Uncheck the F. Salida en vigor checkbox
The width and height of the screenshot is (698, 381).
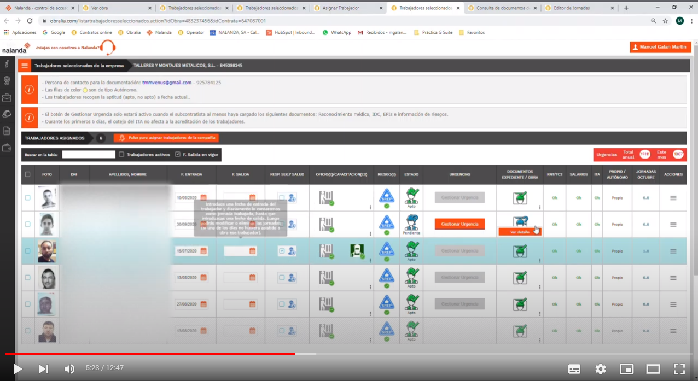tap(177, 155)
